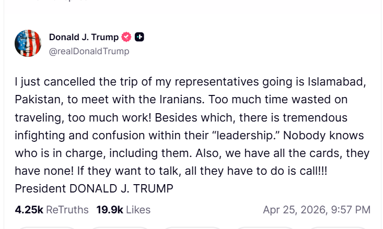Open Donald J. Trump's profile avatar

(28, 43)
